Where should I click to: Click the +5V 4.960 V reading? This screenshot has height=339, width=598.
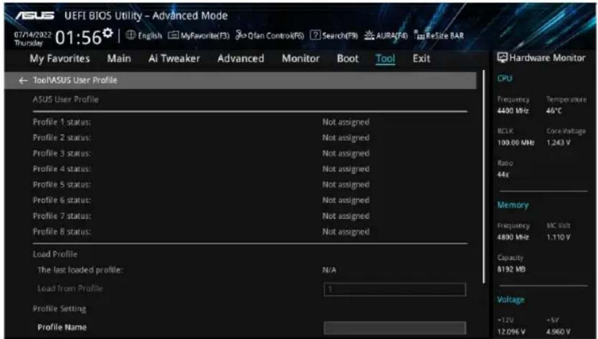point(558,332)
